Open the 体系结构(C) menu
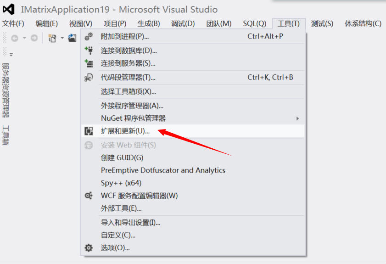Screen dimensions: 386x264 click(x=363, y=23)
